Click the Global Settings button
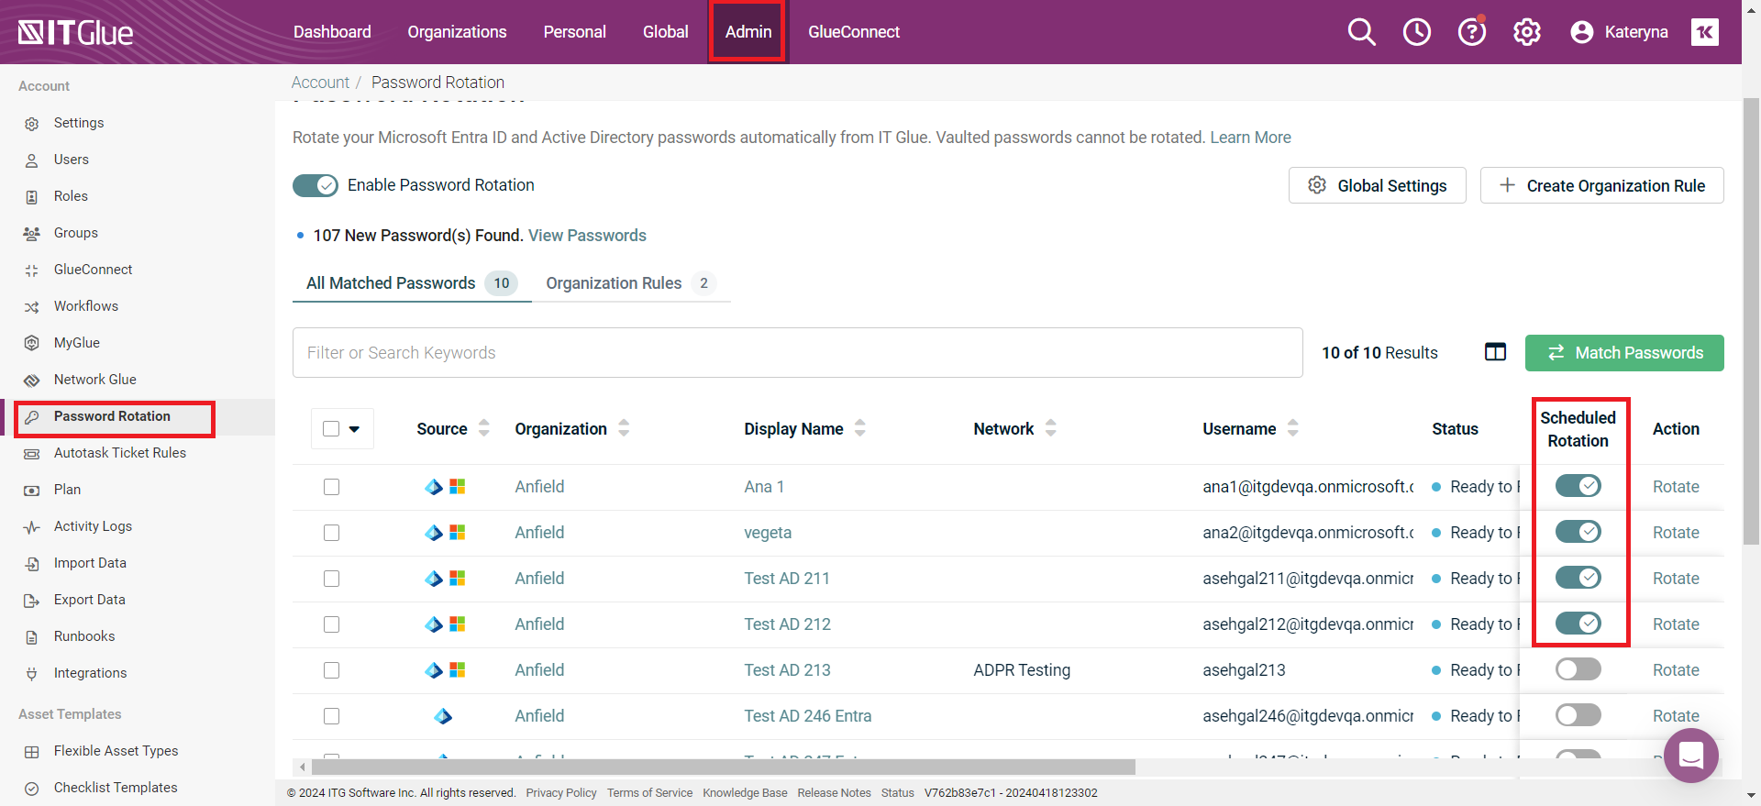Viewport: 1761px width, 806px height. point(1377,185)
